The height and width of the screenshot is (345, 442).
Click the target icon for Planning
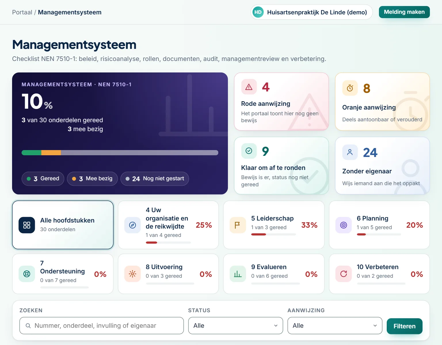tap(344, 225)
